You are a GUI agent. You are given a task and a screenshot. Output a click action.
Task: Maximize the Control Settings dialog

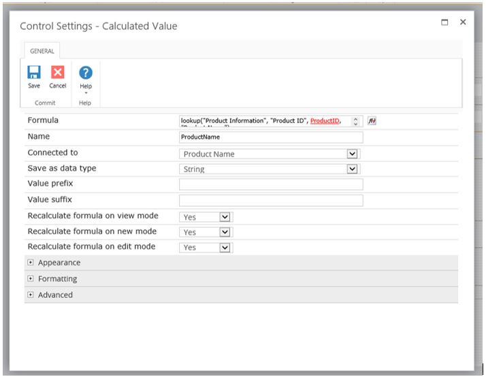(444, 22)
